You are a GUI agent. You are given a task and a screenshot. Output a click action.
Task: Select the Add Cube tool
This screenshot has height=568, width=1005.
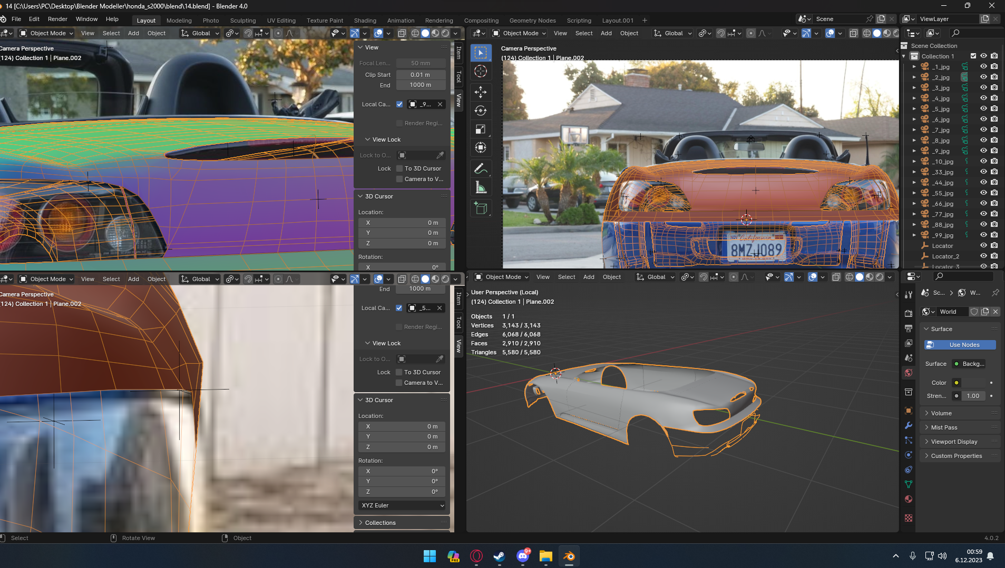[480, 208]
